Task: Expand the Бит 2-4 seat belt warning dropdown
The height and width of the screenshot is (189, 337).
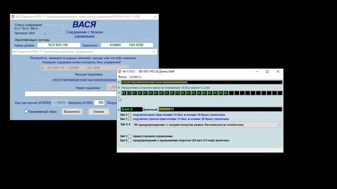Action: pos(279,125)
